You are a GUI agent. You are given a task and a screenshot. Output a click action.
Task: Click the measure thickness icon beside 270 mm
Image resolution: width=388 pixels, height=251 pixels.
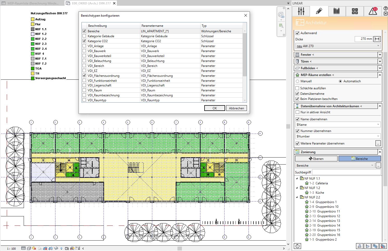click(x=377, y=39)
